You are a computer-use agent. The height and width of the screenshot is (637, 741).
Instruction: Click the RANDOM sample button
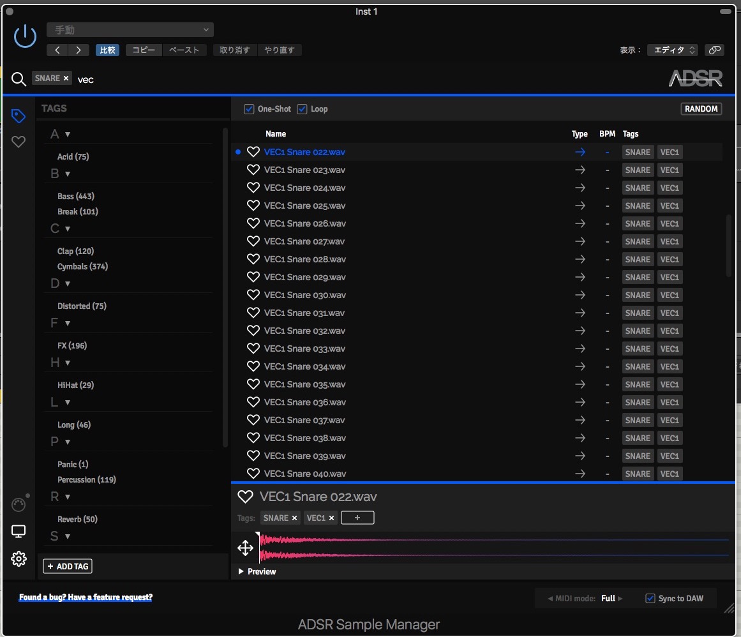[x=701, y=109]
